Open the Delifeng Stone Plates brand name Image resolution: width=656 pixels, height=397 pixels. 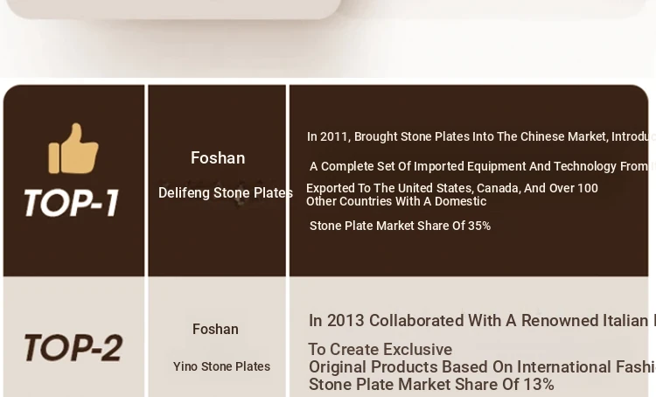point(225,193)
